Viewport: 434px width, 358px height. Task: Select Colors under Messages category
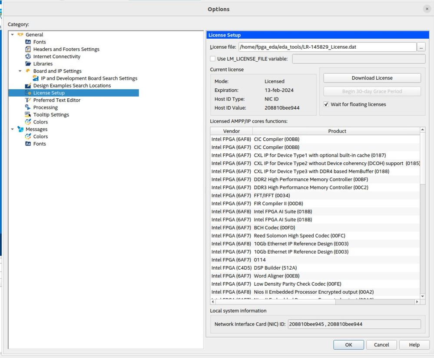point(40,137)
